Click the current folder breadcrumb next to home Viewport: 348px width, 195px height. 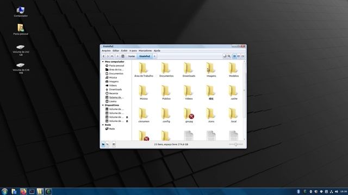(x=145, y=56)
